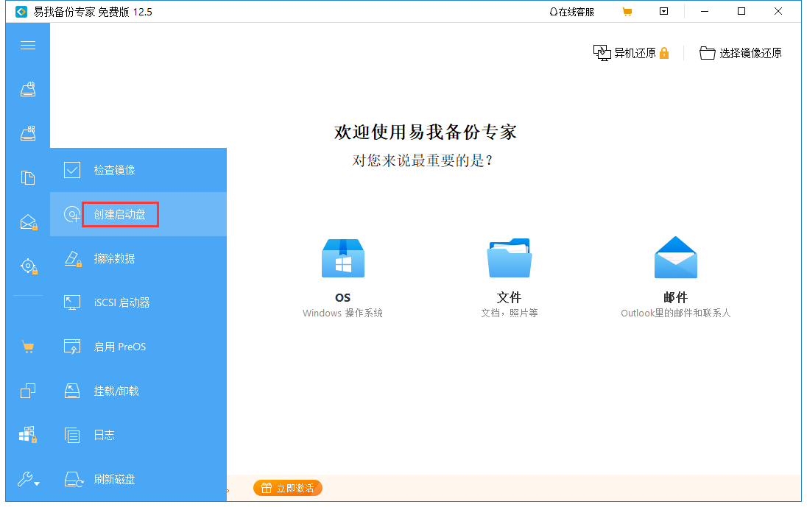
Task: Choose 检查镜像 from the tools menu
Action: click(x=138, y=170)
